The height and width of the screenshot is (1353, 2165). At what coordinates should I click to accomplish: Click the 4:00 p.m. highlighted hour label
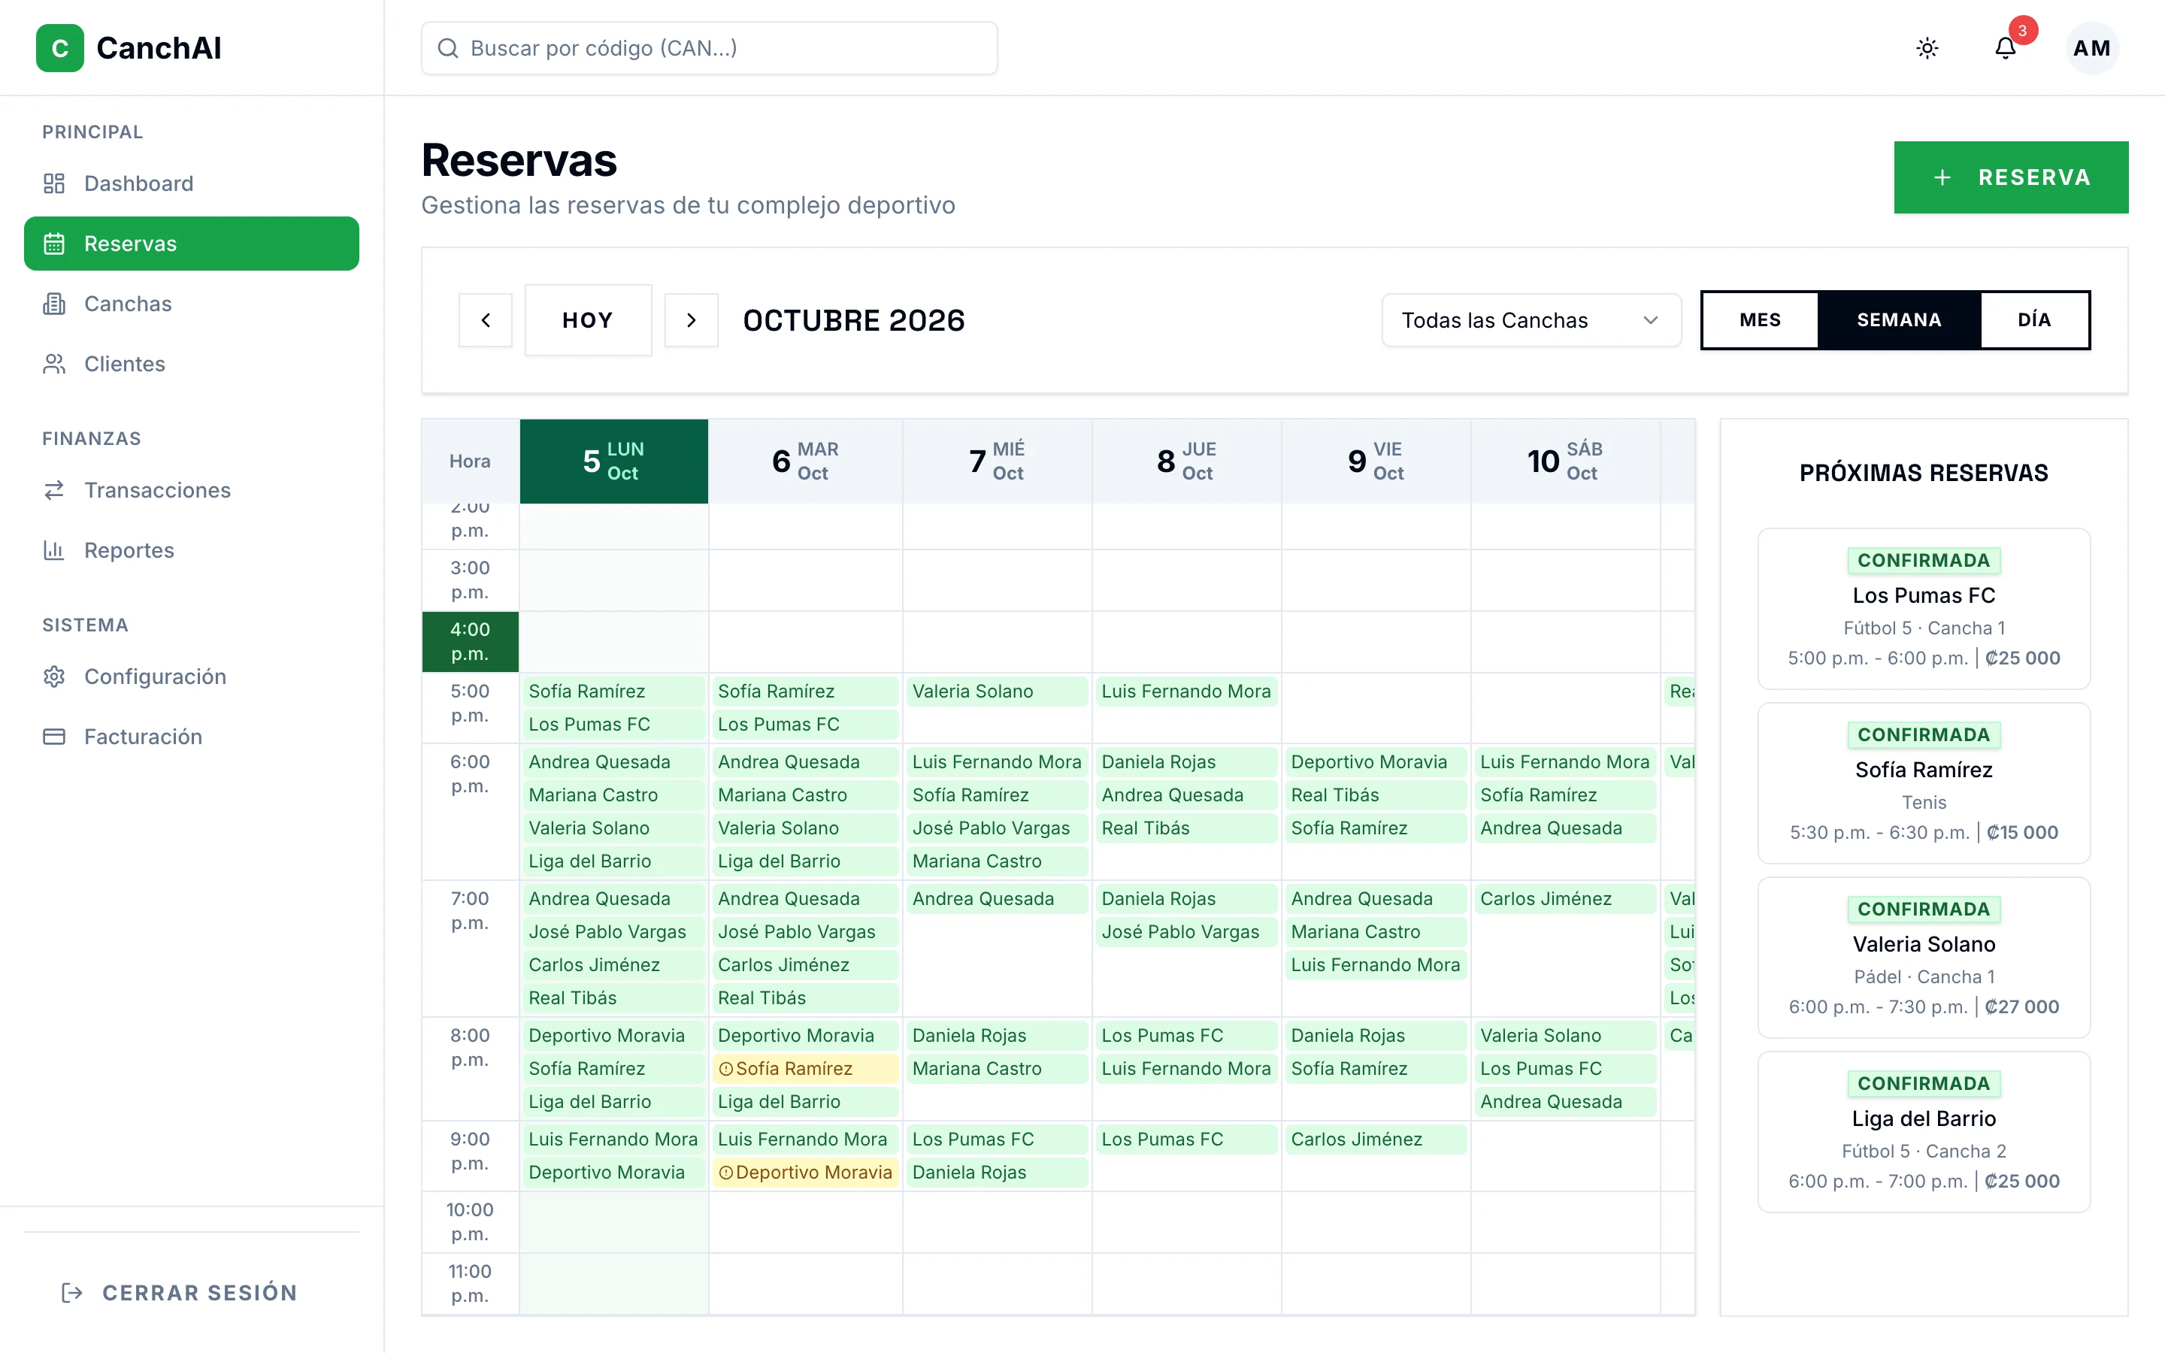click(x=470, y=642)
